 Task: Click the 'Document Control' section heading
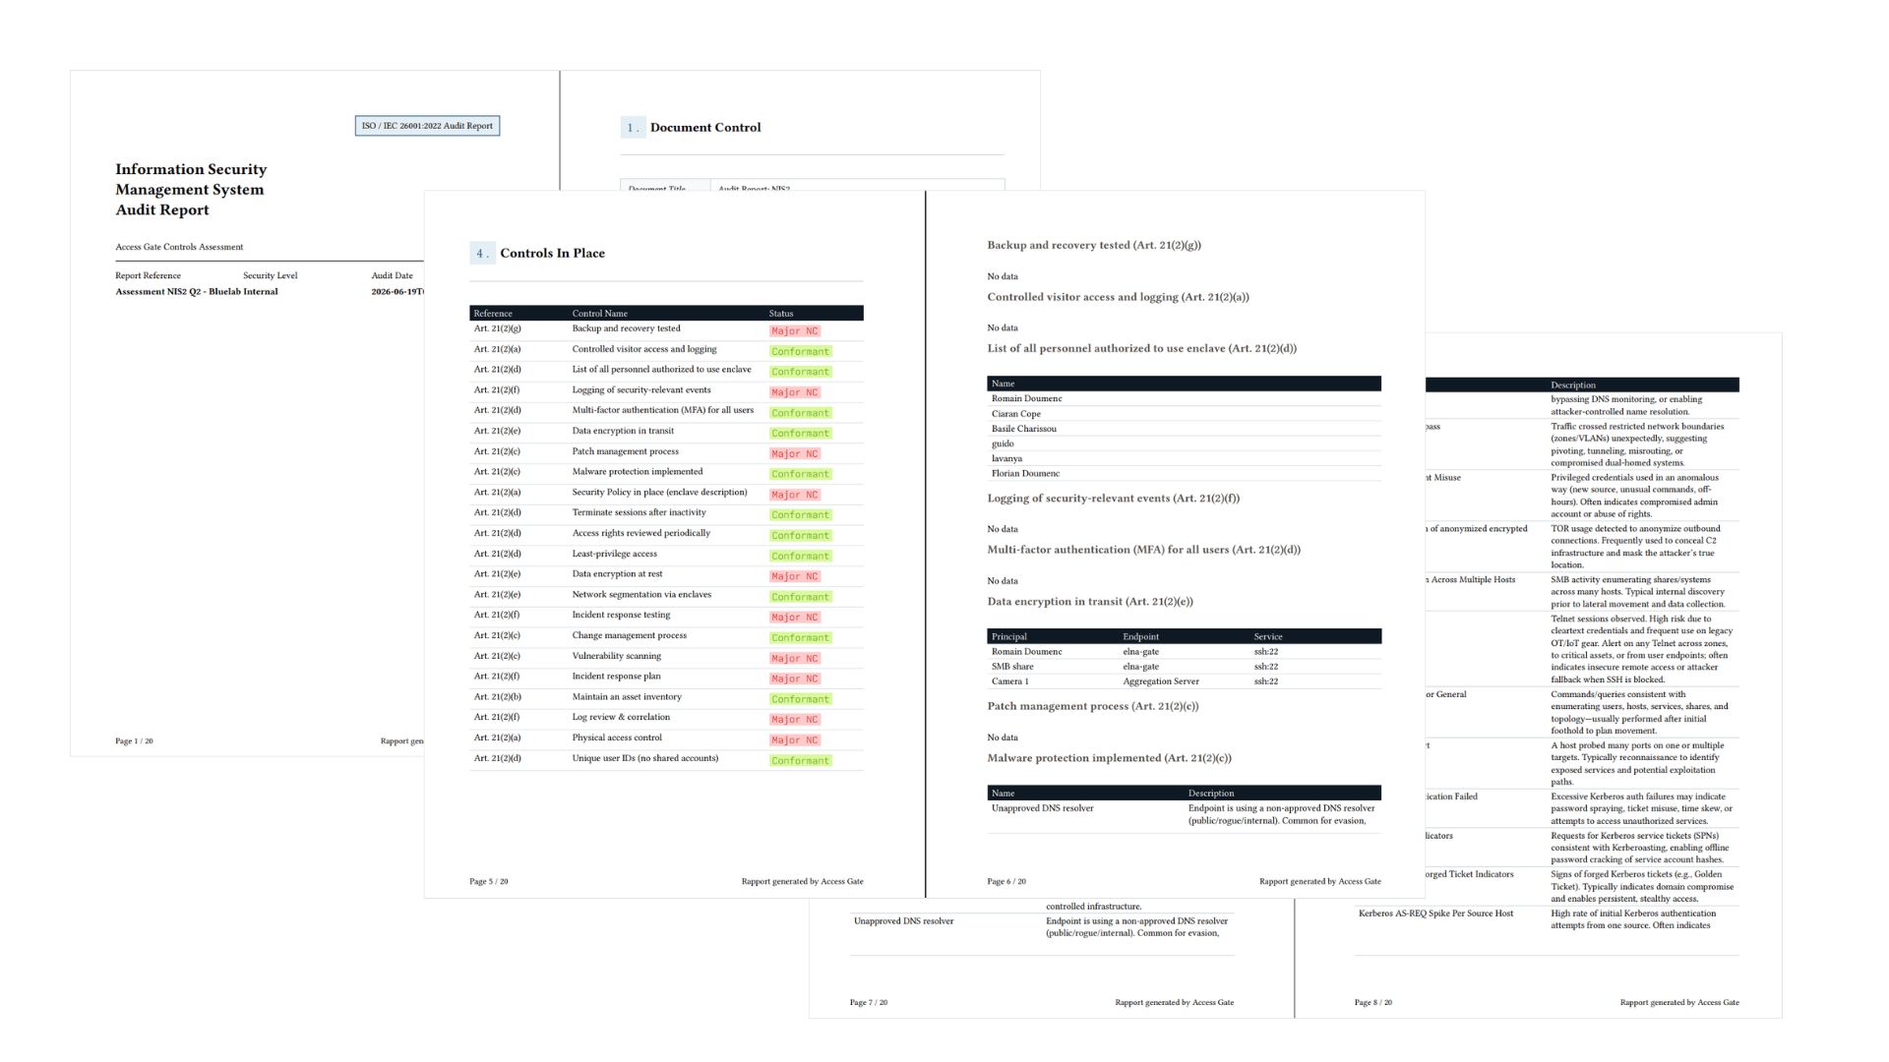705,128
